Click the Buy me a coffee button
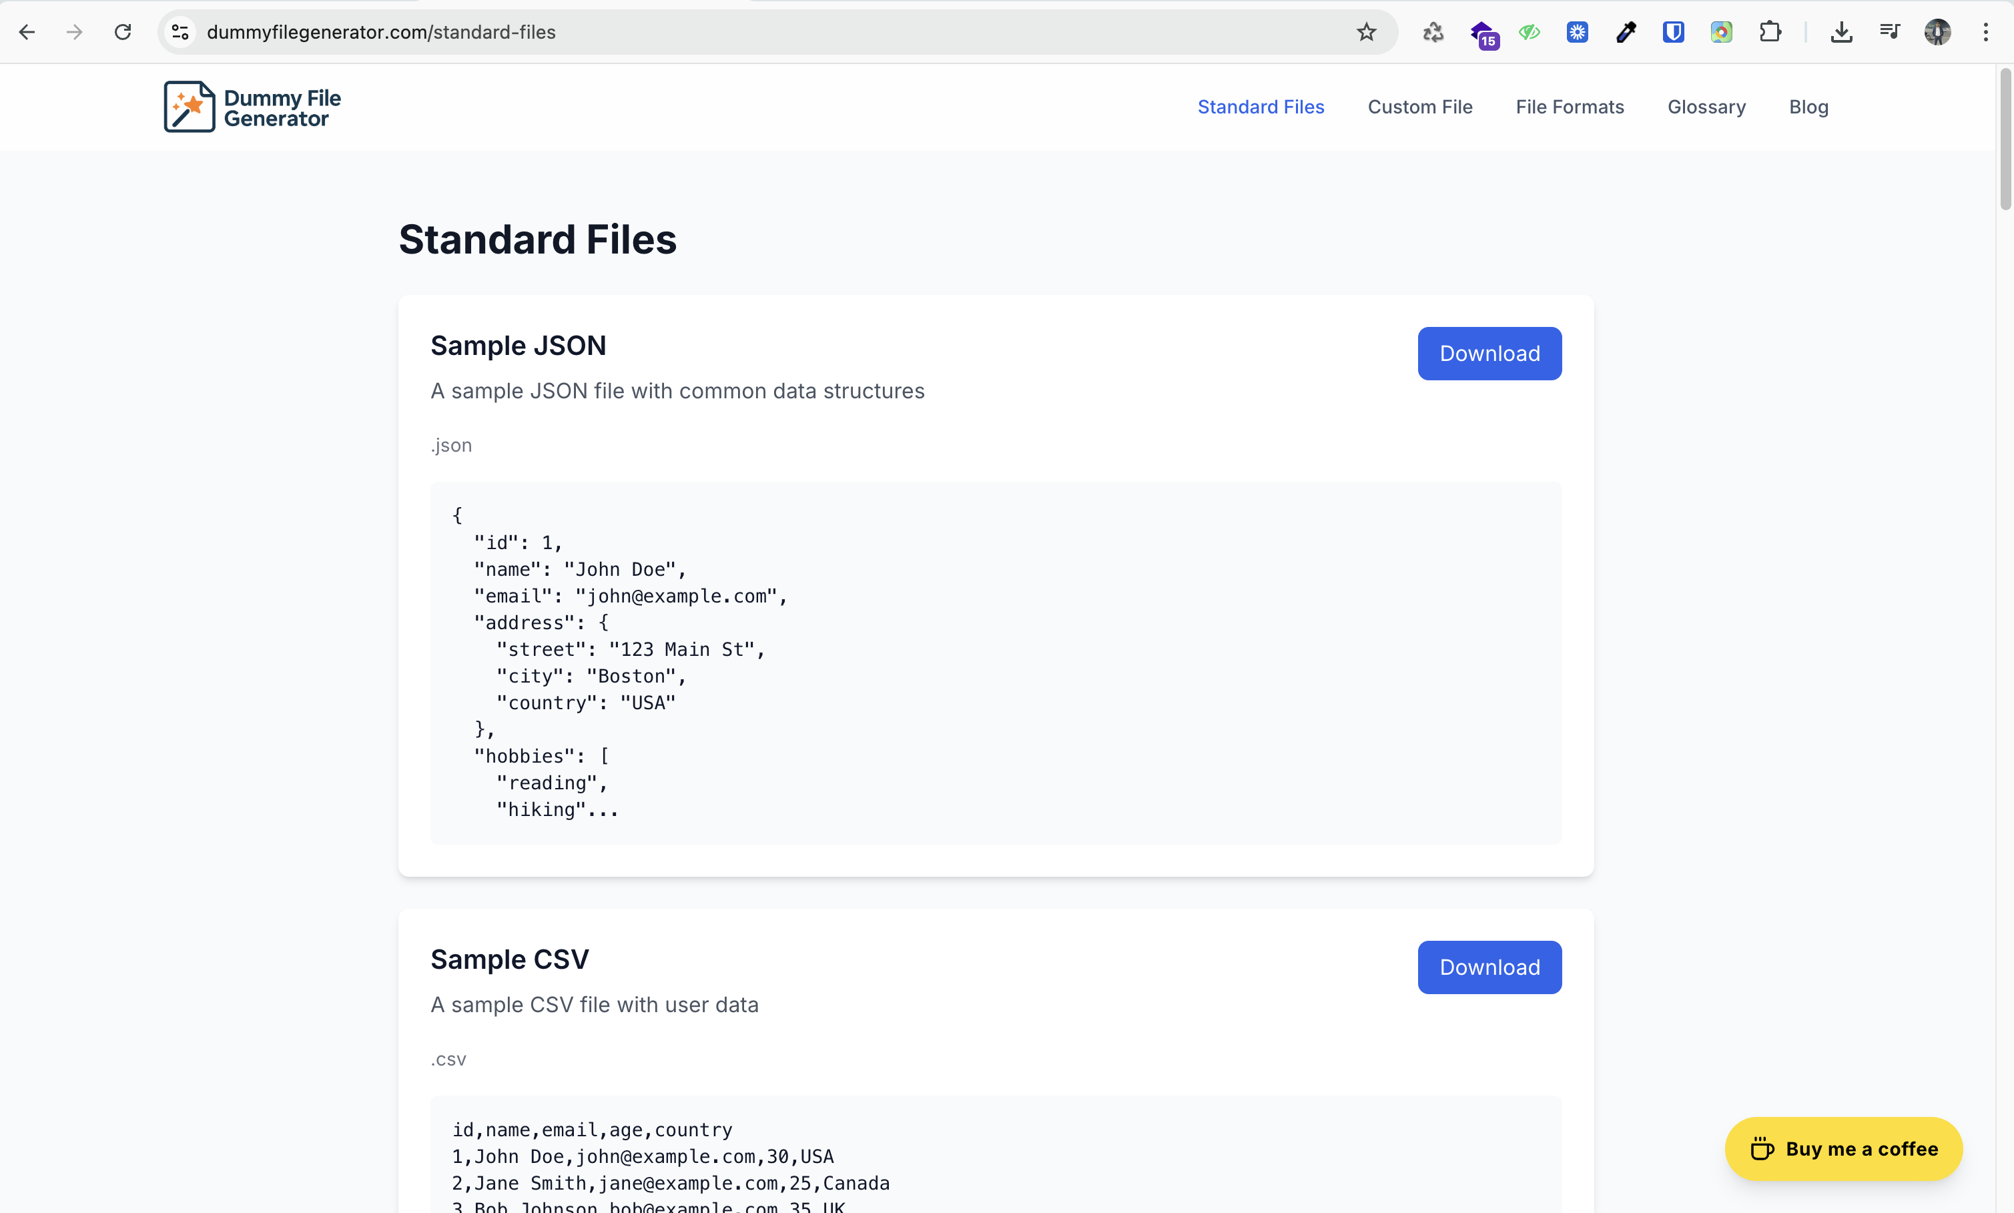Screen dimensions: 2014x1213 point(1843,1148)
